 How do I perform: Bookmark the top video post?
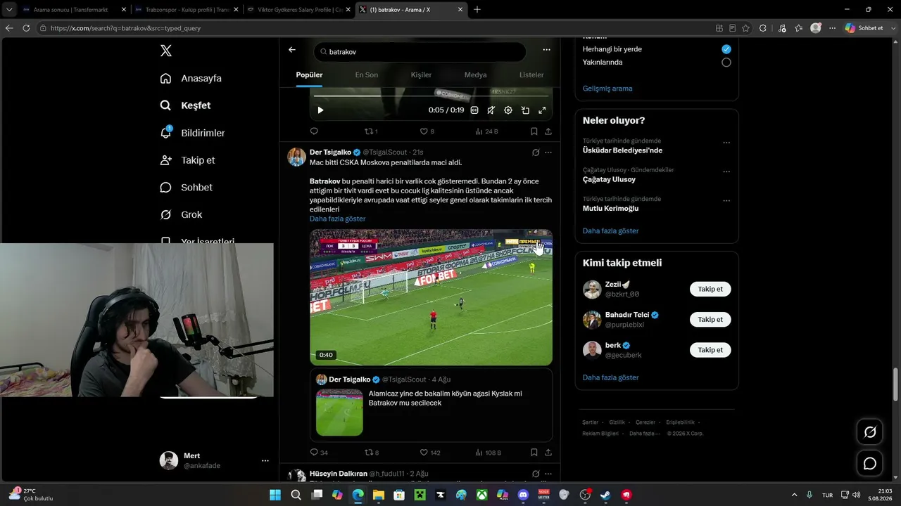pyautogui.click(x=534, y=131)
